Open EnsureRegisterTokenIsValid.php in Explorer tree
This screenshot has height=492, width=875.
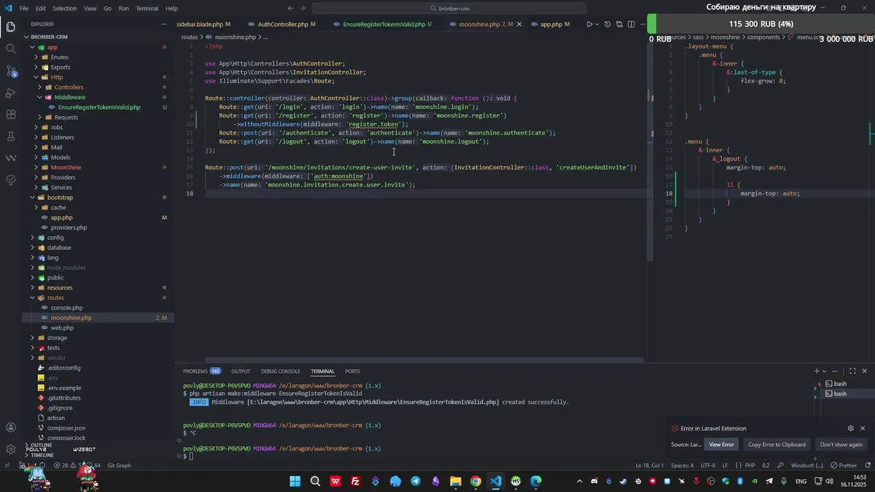tap(99, 107)
